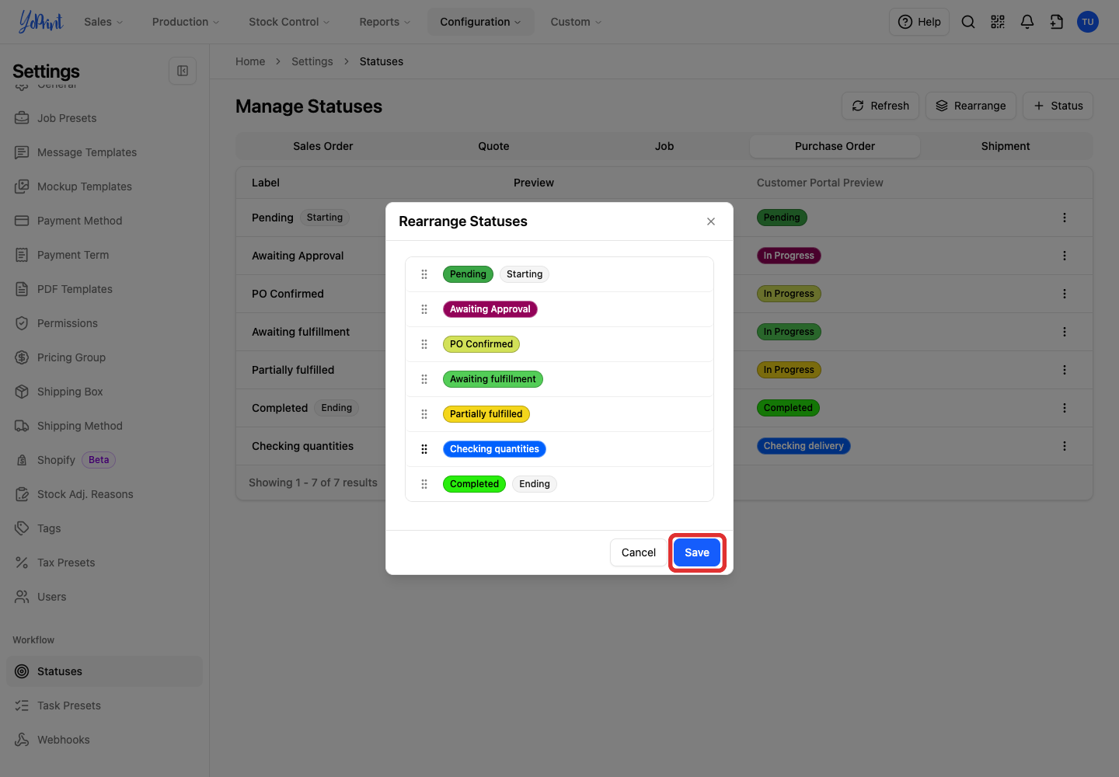The image size is (1119, 777).
Task: Switch to the Job tab
Action: [x=664, y=146]
